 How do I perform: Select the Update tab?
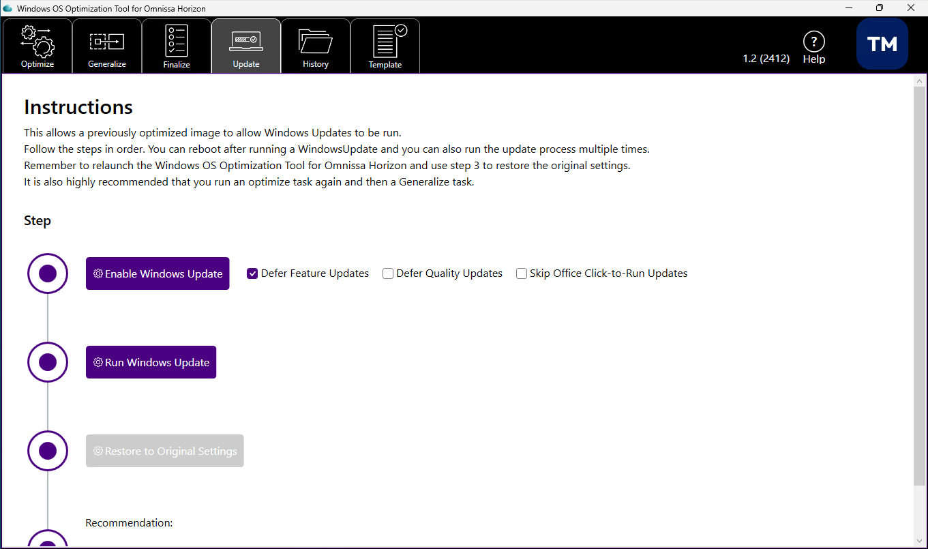(x=246, y=46)
